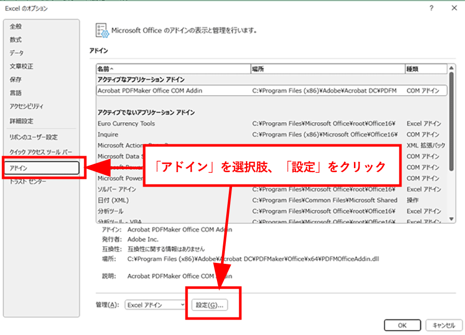This screenshot has height=335, width=465.
Task: Click the scroll down arrow of add-in list
Action: tap(451, 219)
